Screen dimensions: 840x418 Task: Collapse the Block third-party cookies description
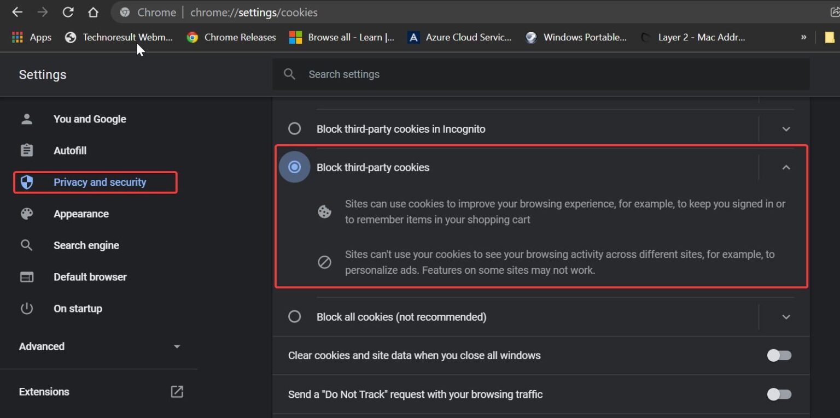[786, 167]
